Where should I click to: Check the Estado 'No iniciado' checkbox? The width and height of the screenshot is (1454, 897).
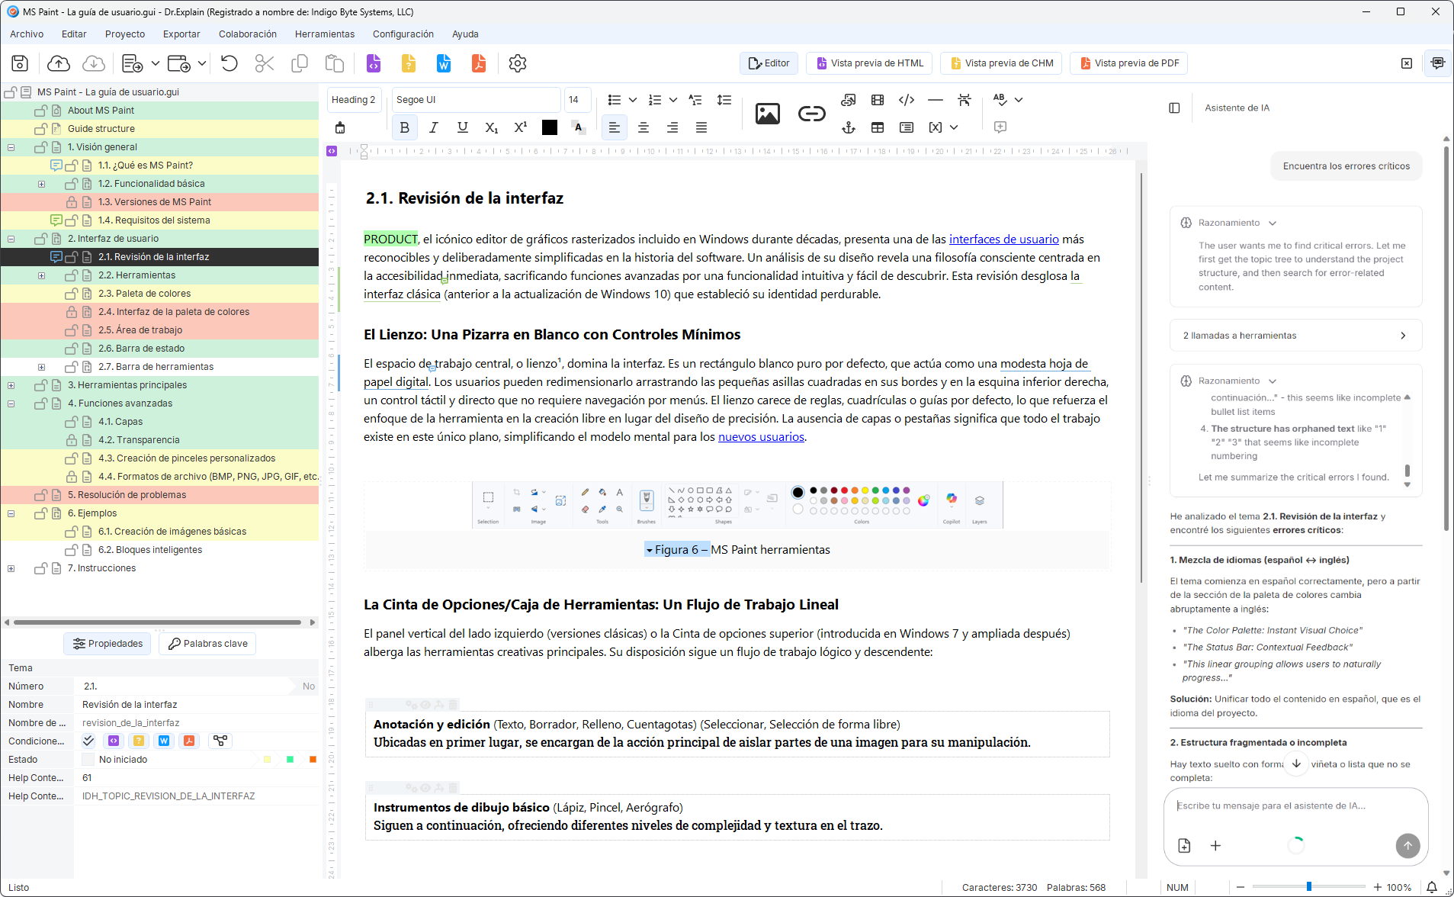88,759
